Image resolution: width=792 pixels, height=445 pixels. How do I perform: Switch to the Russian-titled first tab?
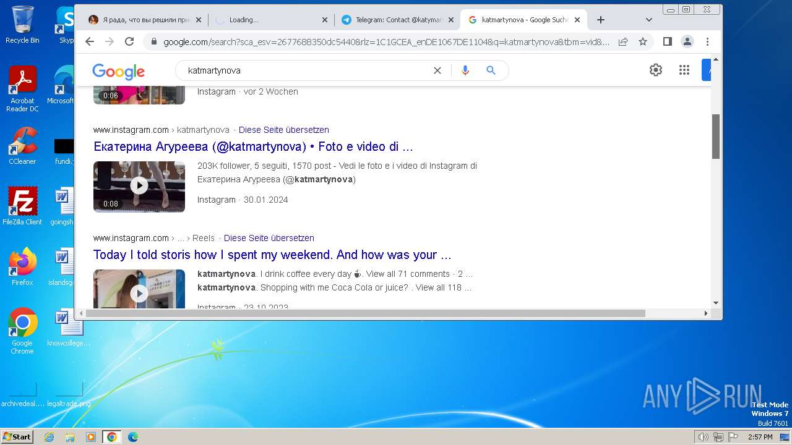tap(145, 20)
